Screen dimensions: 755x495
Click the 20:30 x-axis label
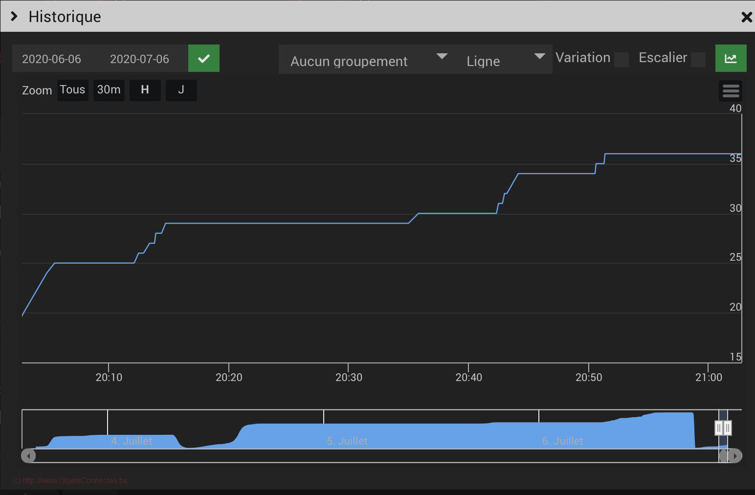click(x=349, y=378)
